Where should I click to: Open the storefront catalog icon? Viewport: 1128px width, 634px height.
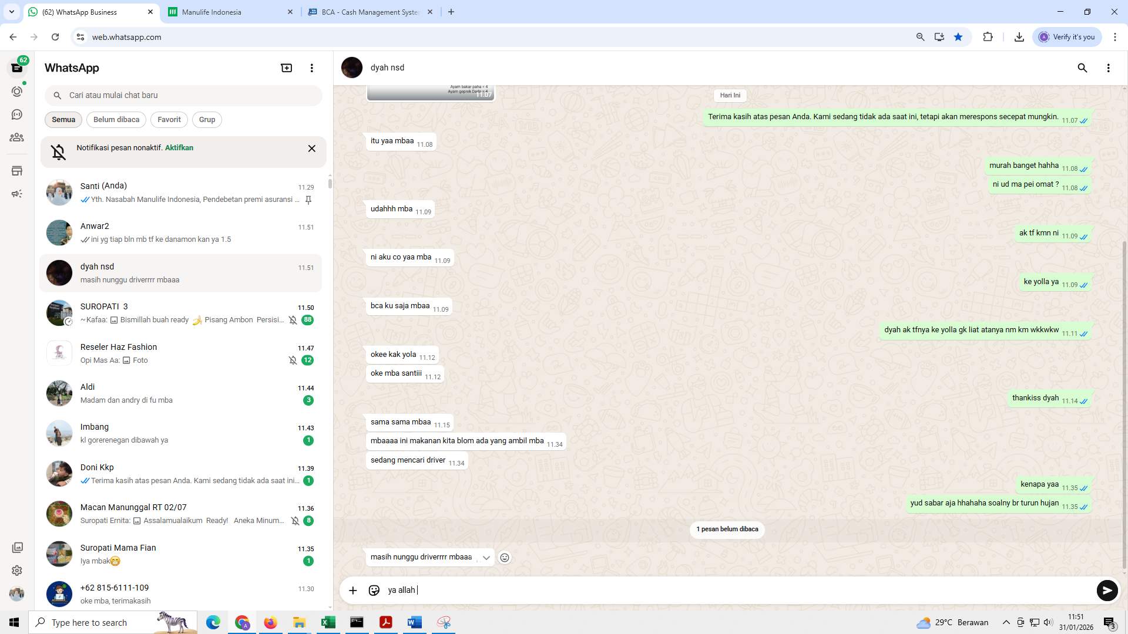(x=17, y=170)
